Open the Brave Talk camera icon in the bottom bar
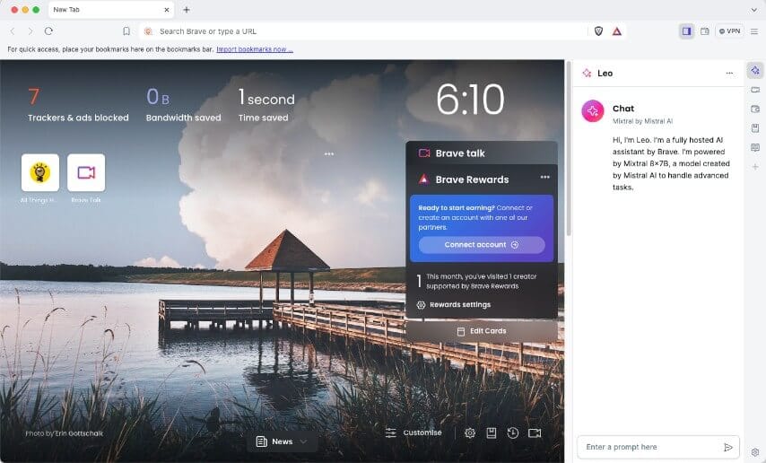The height and width of the screenshot is (463, 766). [535, 433]
